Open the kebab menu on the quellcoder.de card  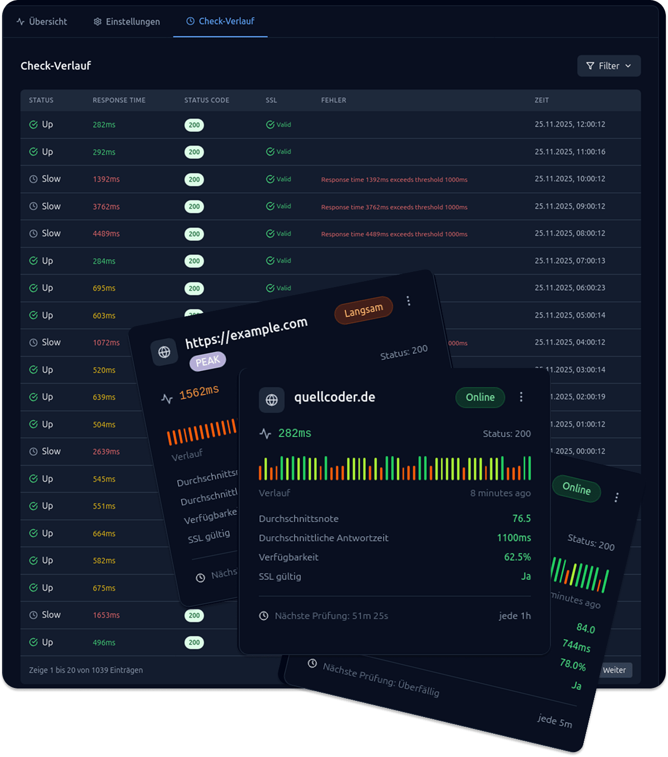point(521,397)
